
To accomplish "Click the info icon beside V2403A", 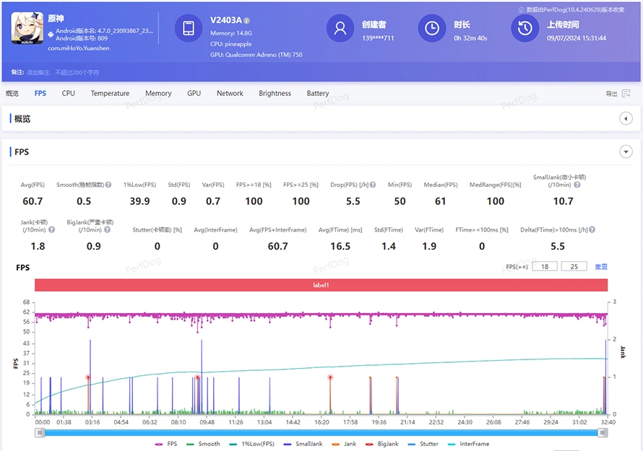I will tap(247, 21).
